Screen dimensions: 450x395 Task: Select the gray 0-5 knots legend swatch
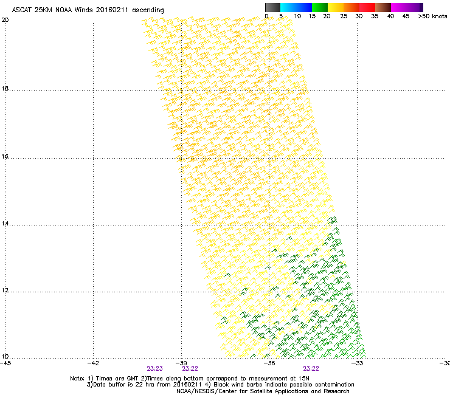[x=272, y=7]
